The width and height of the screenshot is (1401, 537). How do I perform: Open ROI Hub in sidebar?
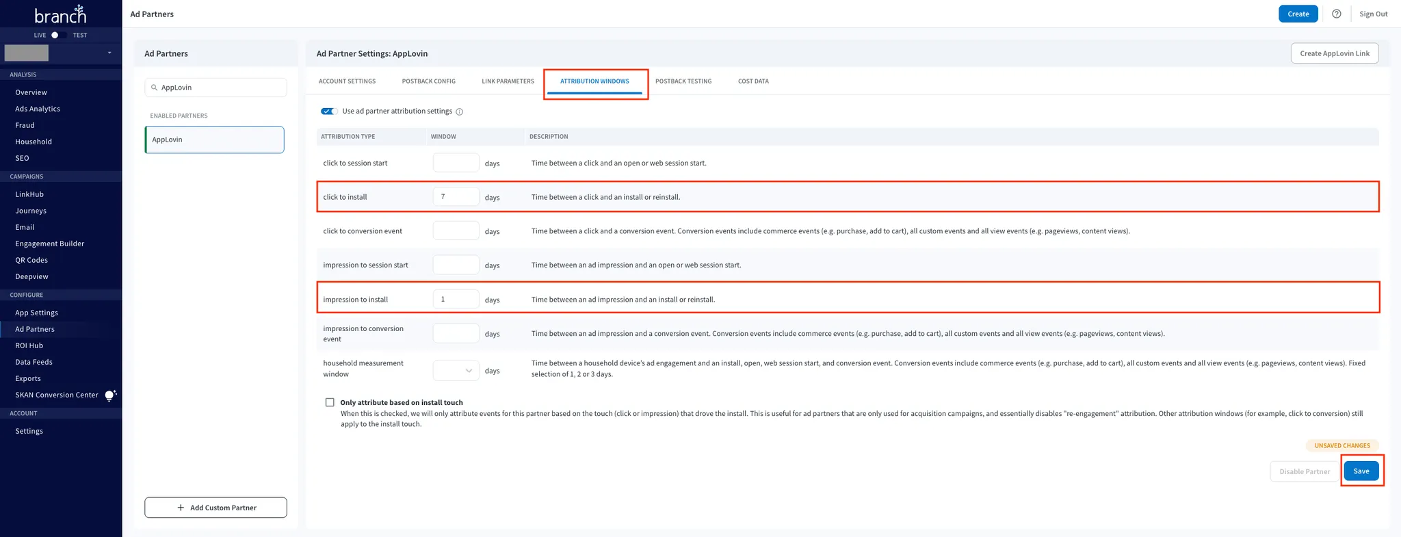(x=29, y=345)
